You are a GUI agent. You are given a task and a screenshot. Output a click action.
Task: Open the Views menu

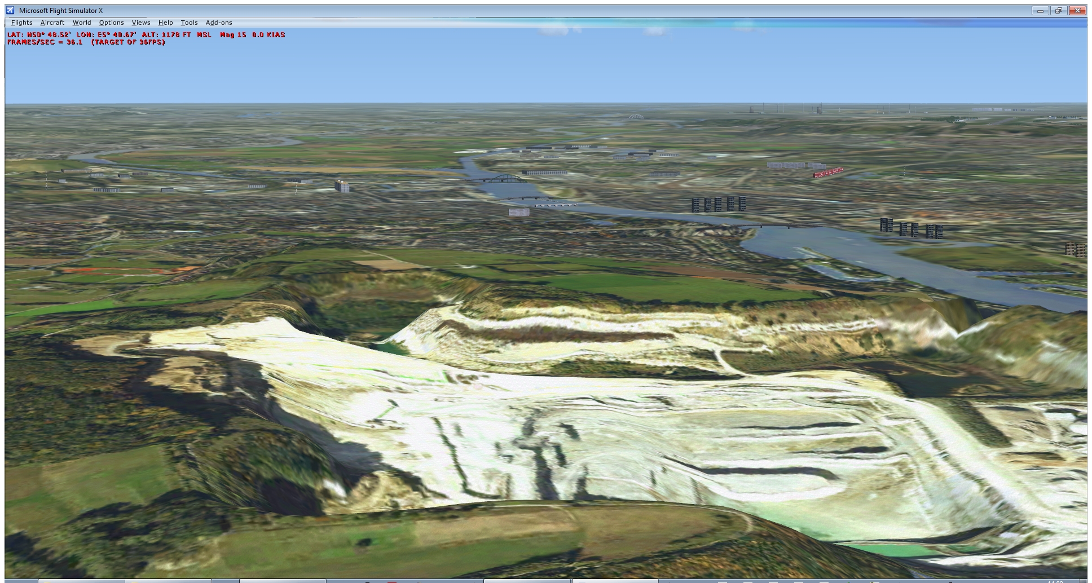(x=140, y=23)
